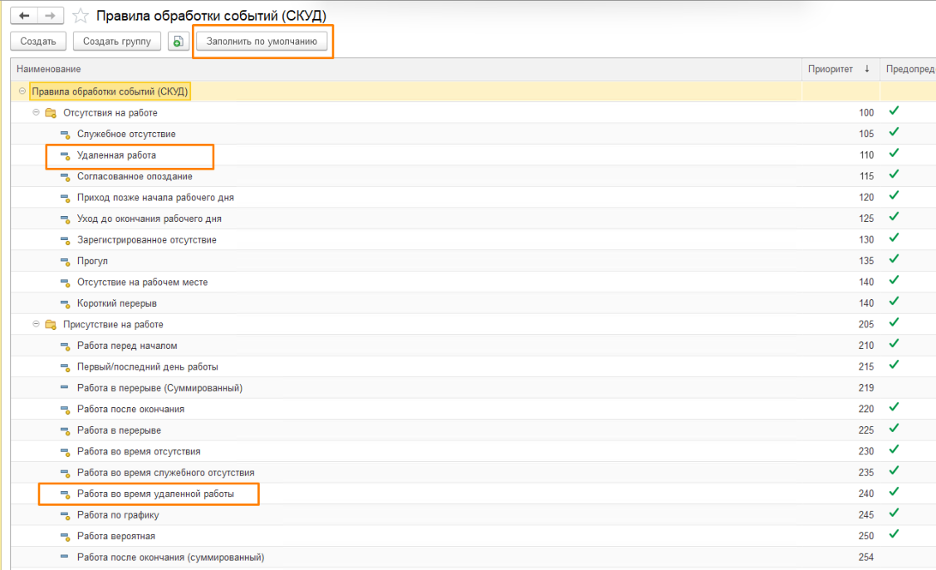Image resolution: width=936 pixels, height=570 pixels.
Task: Click the predefined checkmark for Работа в перерыве
Action: point(894,429)
